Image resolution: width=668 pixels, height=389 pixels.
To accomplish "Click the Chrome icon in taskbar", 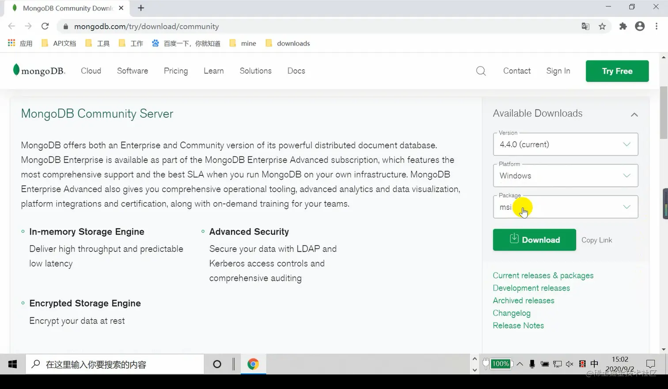I will [x=253, y=364].
